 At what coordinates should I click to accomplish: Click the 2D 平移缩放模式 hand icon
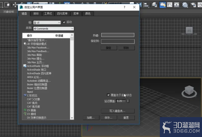point(25,44)
